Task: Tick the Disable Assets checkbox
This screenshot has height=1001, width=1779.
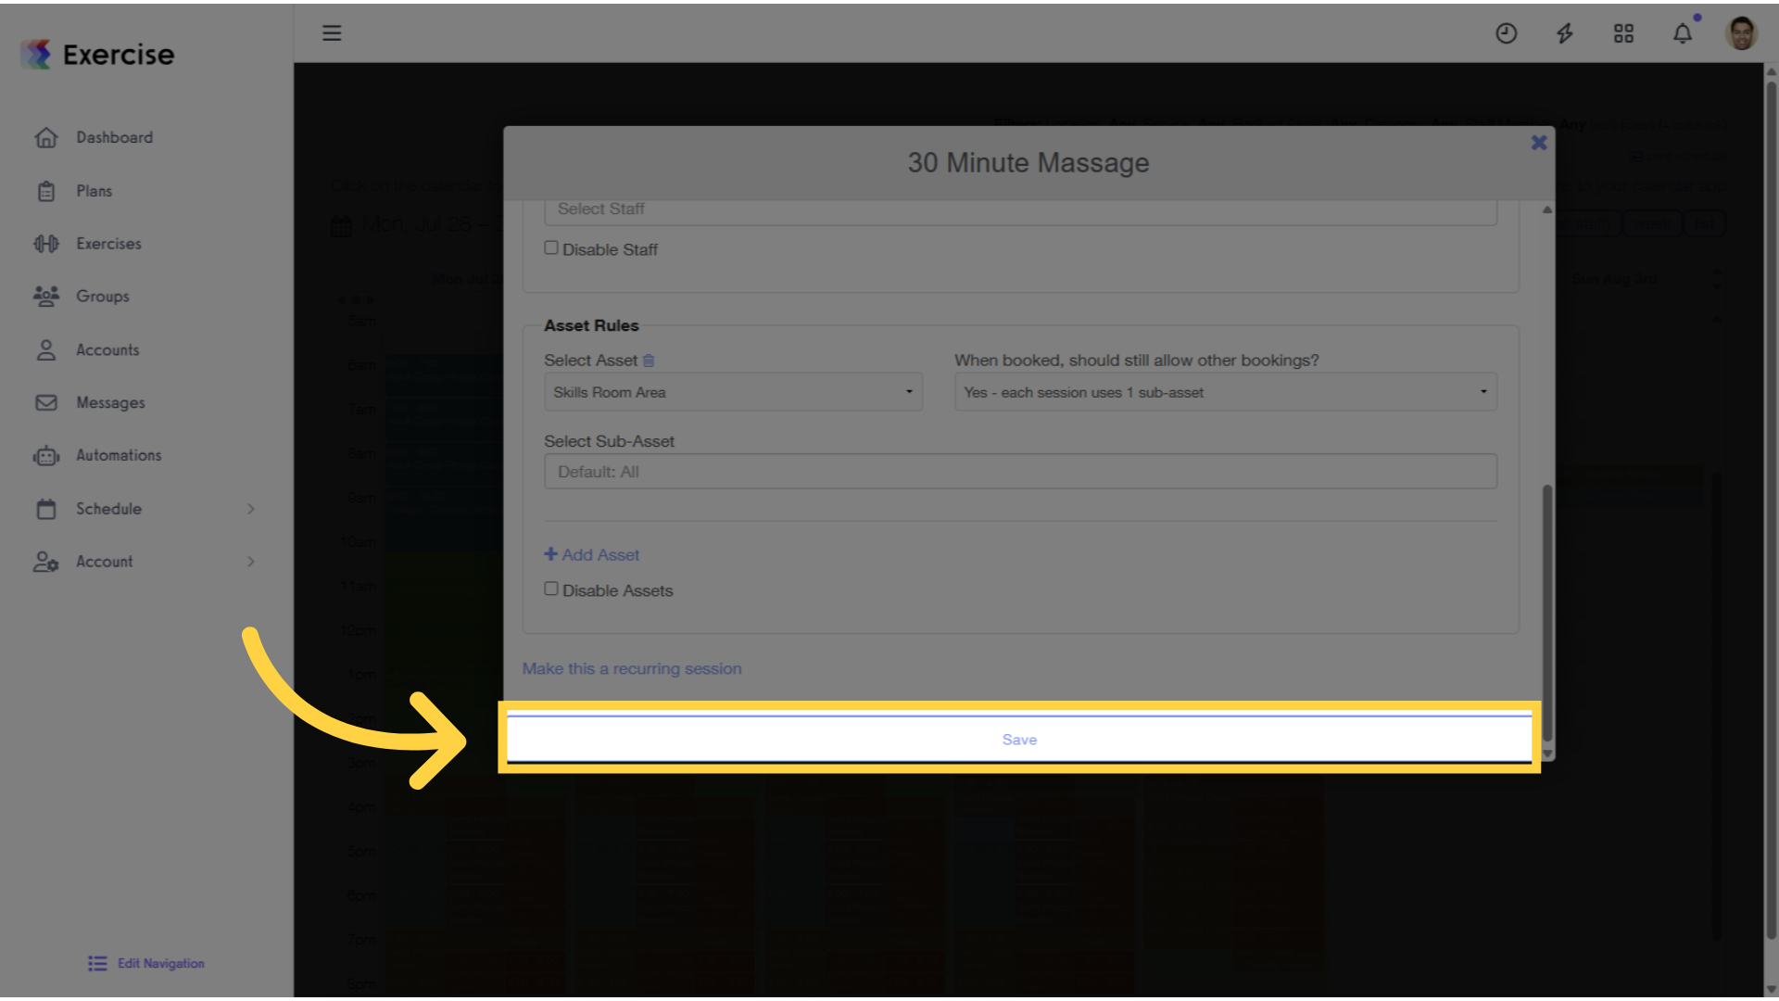Action: (551, 589)
